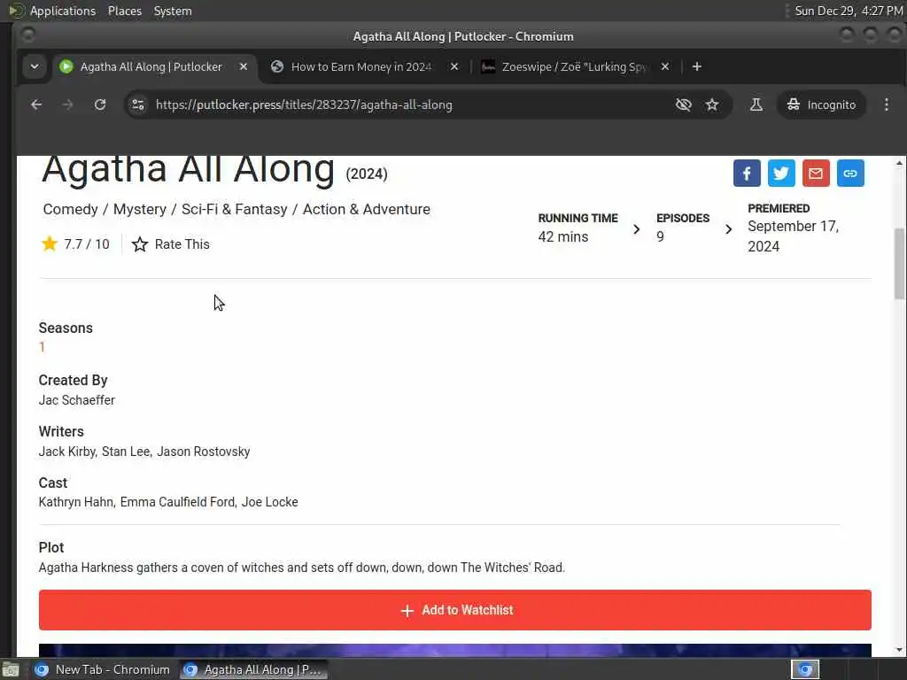Click the 42 mins running time value
907x680 pixels.
coord(562,236)
